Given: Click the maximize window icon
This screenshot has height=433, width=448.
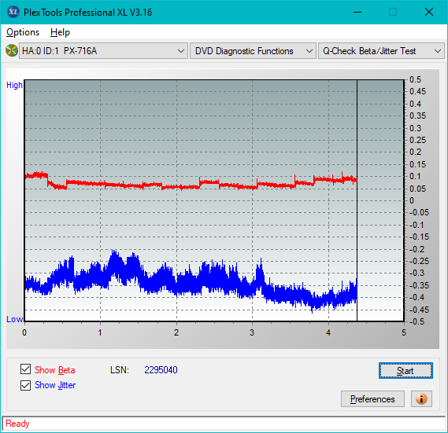Looking at the screenshot, I should point(393,12).
